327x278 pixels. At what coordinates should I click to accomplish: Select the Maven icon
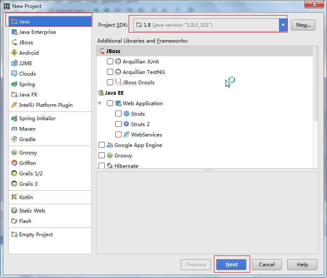coord(14,129)
